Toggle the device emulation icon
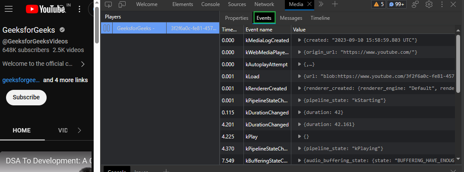This screenshot has width=464, height=172. (122, 4)
